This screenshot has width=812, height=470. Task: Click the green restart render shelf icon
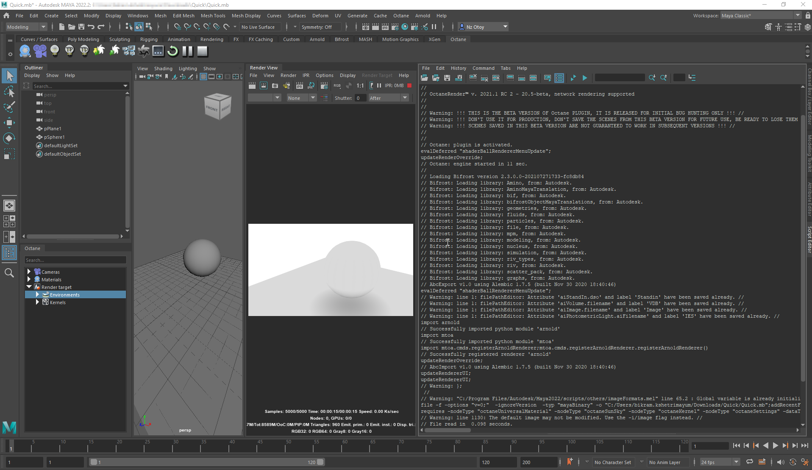[172, 51]
